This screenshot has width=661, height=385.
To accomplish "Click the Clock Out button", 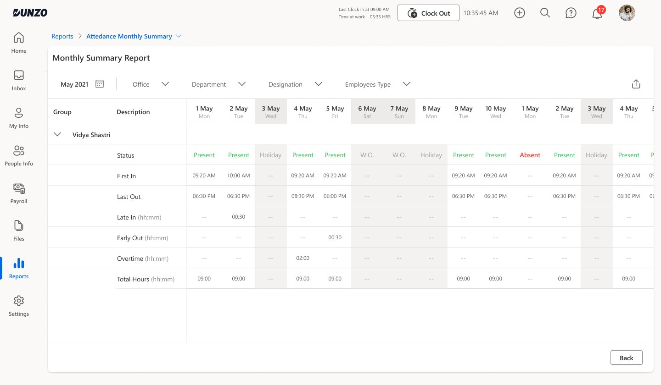I will point(428,13).
